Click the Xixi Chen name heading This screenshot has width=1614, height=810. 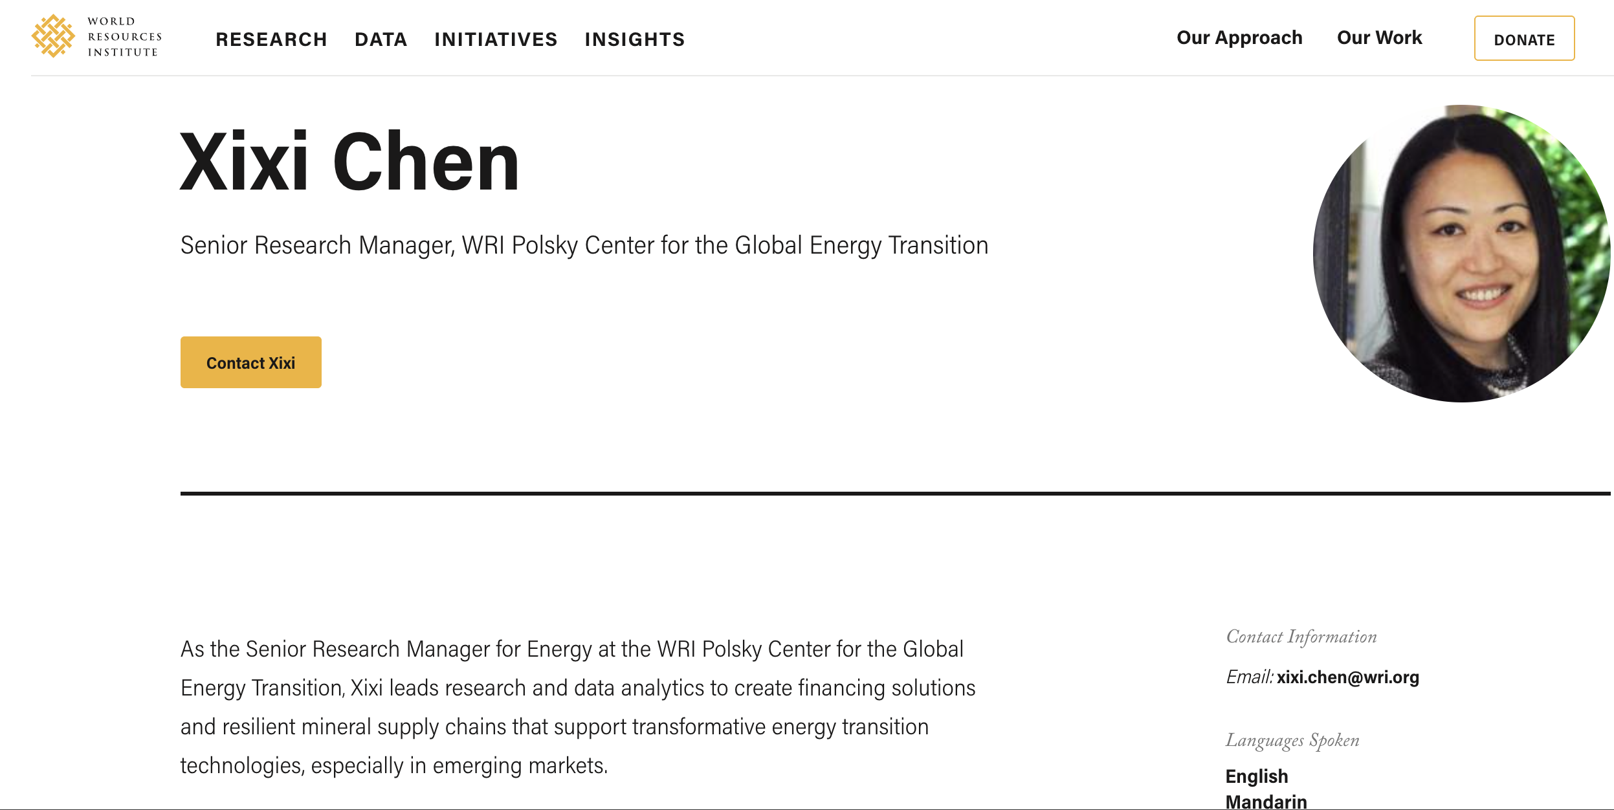click(349, 162)
